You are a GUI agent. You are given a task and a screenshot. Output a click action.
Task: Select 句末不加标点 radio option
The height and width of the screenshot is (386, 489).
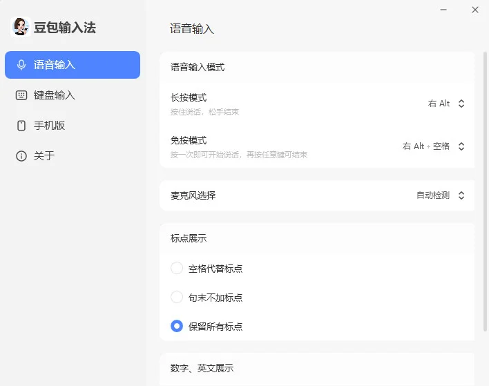(177, 297)
